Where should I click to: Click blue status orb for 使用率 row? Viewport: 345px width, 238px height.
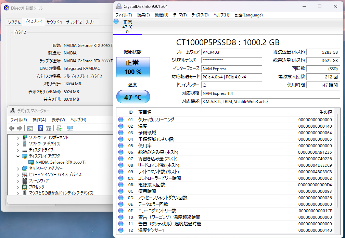pos(121,146)
